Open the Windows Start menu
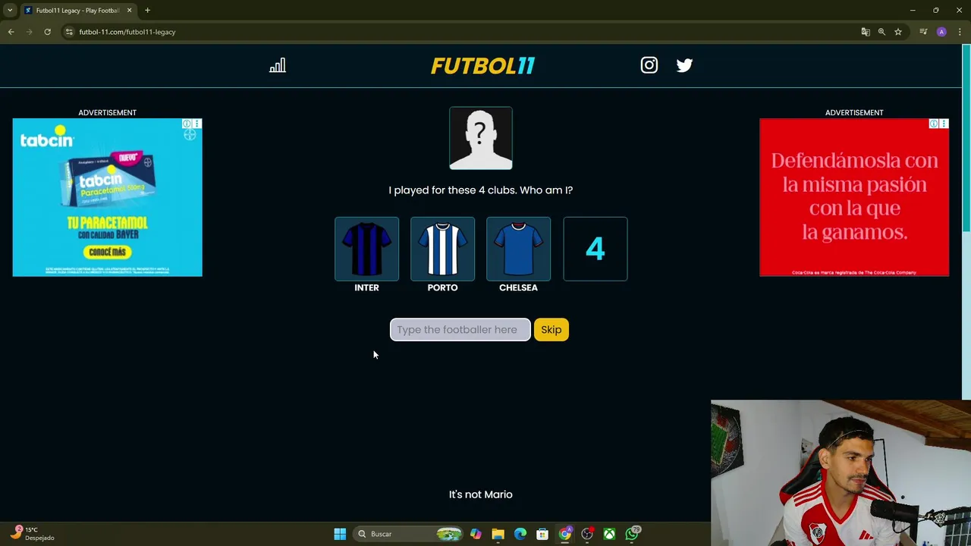Viewport: 971px width, 546px height. point(340,534)
